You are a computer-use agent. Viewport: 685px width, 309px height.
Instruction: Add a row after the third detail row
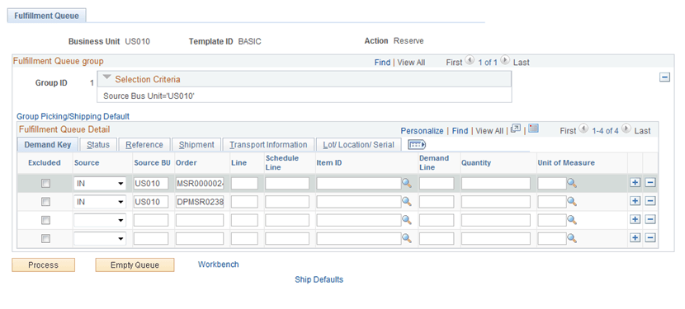[x=635, y=219]
